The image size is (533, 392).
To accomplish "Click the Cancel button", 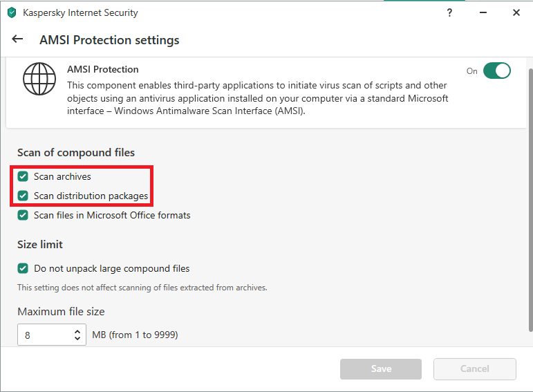I will click(475, 369).
